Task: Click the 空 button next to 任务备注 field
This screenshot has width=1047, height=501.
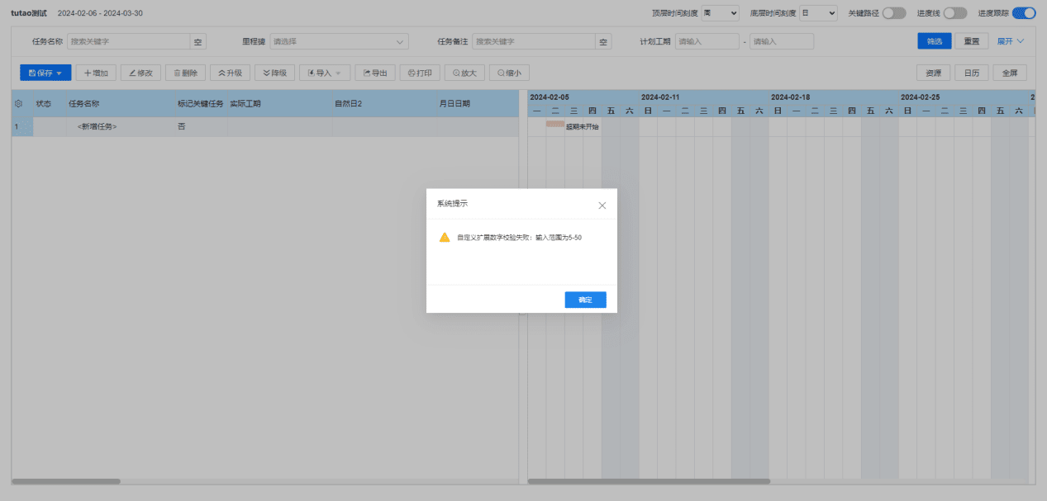Action: point(604,41)
